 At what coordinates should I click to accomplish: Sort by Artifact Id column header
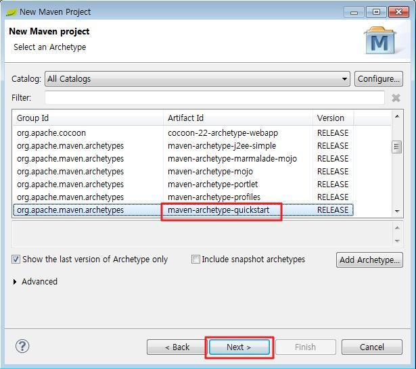pyautogui.click(x=238, y=118)
